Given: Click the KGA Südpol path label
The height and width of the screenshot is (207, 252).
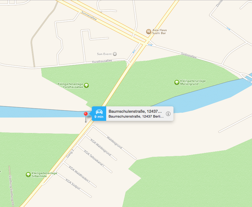Looking at the screenshot, I should [73, 184].
